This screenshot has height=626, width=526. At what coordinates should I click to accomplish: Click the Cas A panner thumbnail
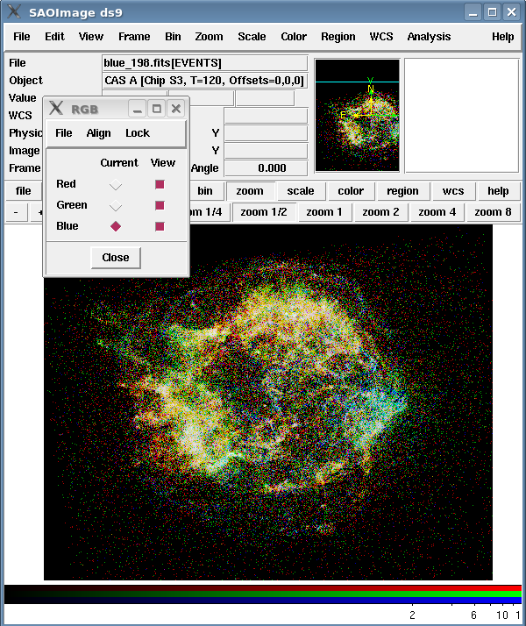[357, 115]
